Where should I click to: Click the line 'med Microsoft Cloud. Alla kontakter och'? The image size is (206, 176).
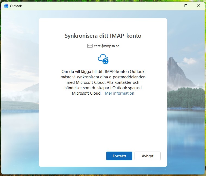click(103, 82)
